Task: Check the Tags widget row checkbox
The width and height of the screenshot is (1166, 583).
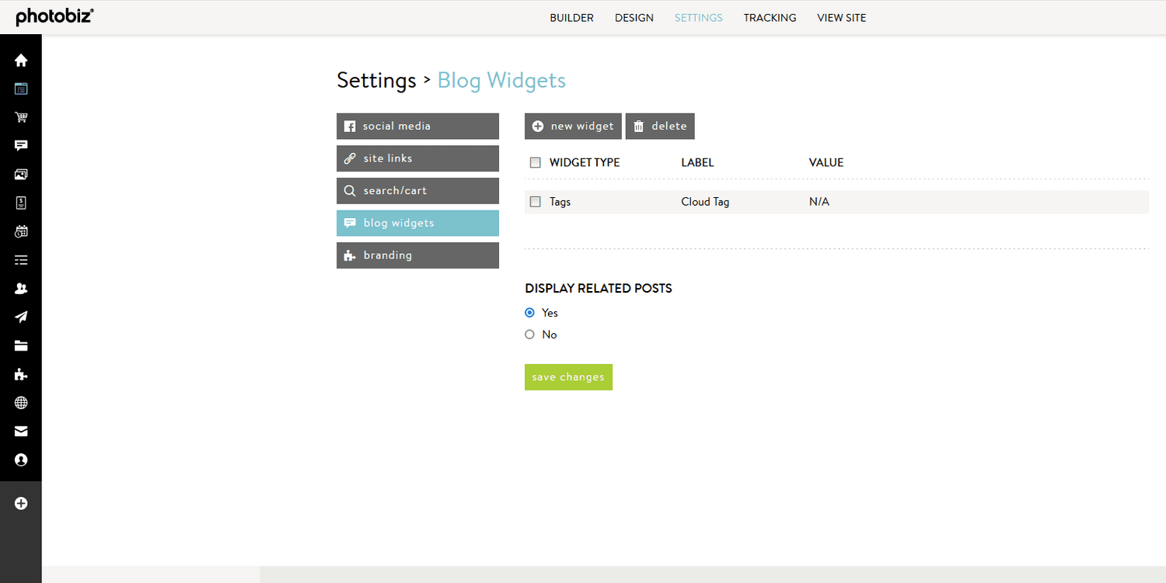Action: click(x=535, y=201)
